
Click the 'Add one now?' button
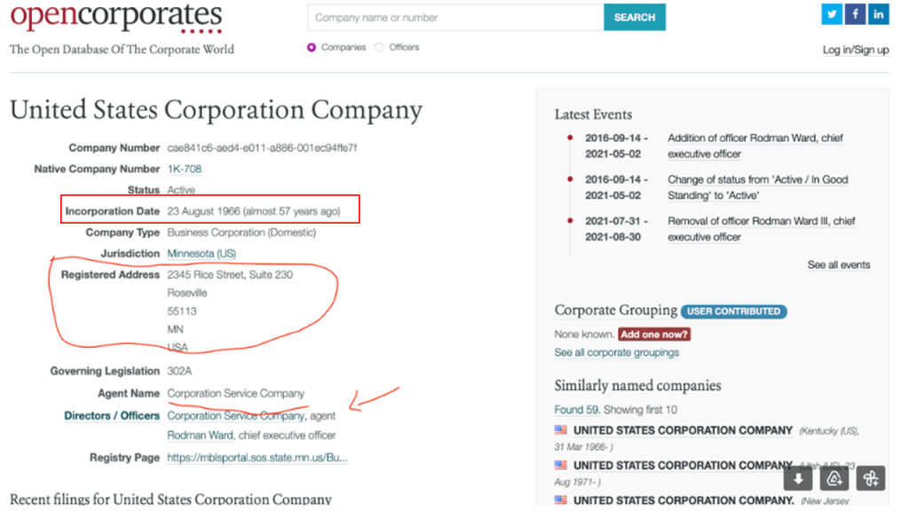point(654,334)
